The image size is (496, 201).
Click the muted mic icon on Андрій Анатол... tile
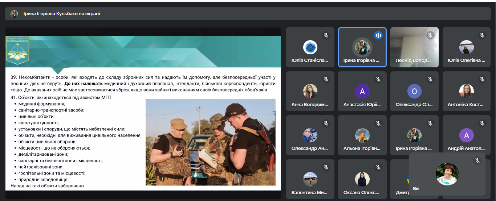click(x=482, y=123)
